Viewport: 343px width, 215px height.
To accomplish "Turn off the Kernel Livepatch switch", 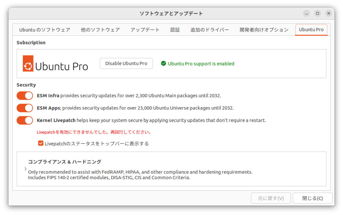I will tap(25, 120).
